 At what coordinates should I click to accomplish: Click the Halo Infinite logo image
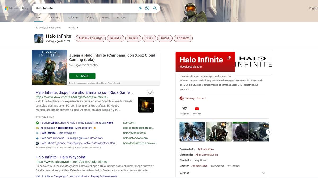coord(253,62)
